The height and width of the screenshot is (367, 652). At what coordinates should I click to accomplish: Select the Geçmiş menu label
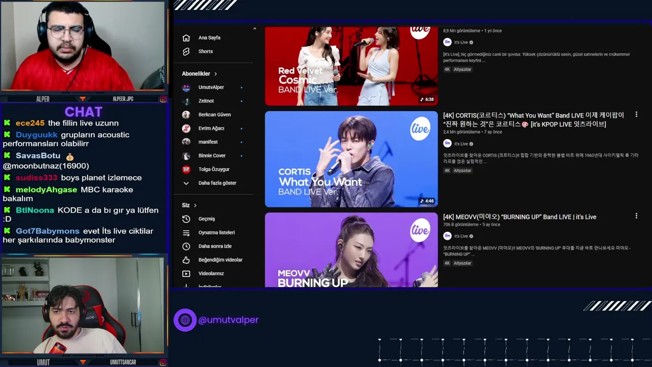pos(207,219)
